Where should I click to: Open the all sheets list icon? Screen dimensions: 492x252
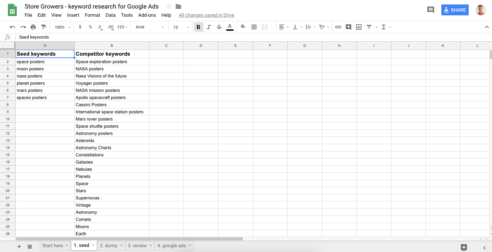pyautogui.click(x=30, y=247)
